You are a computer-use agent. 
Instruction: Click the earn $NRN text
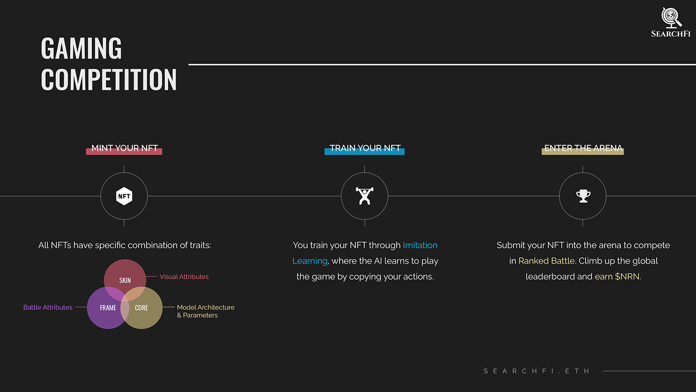click(x=617, y=276)
